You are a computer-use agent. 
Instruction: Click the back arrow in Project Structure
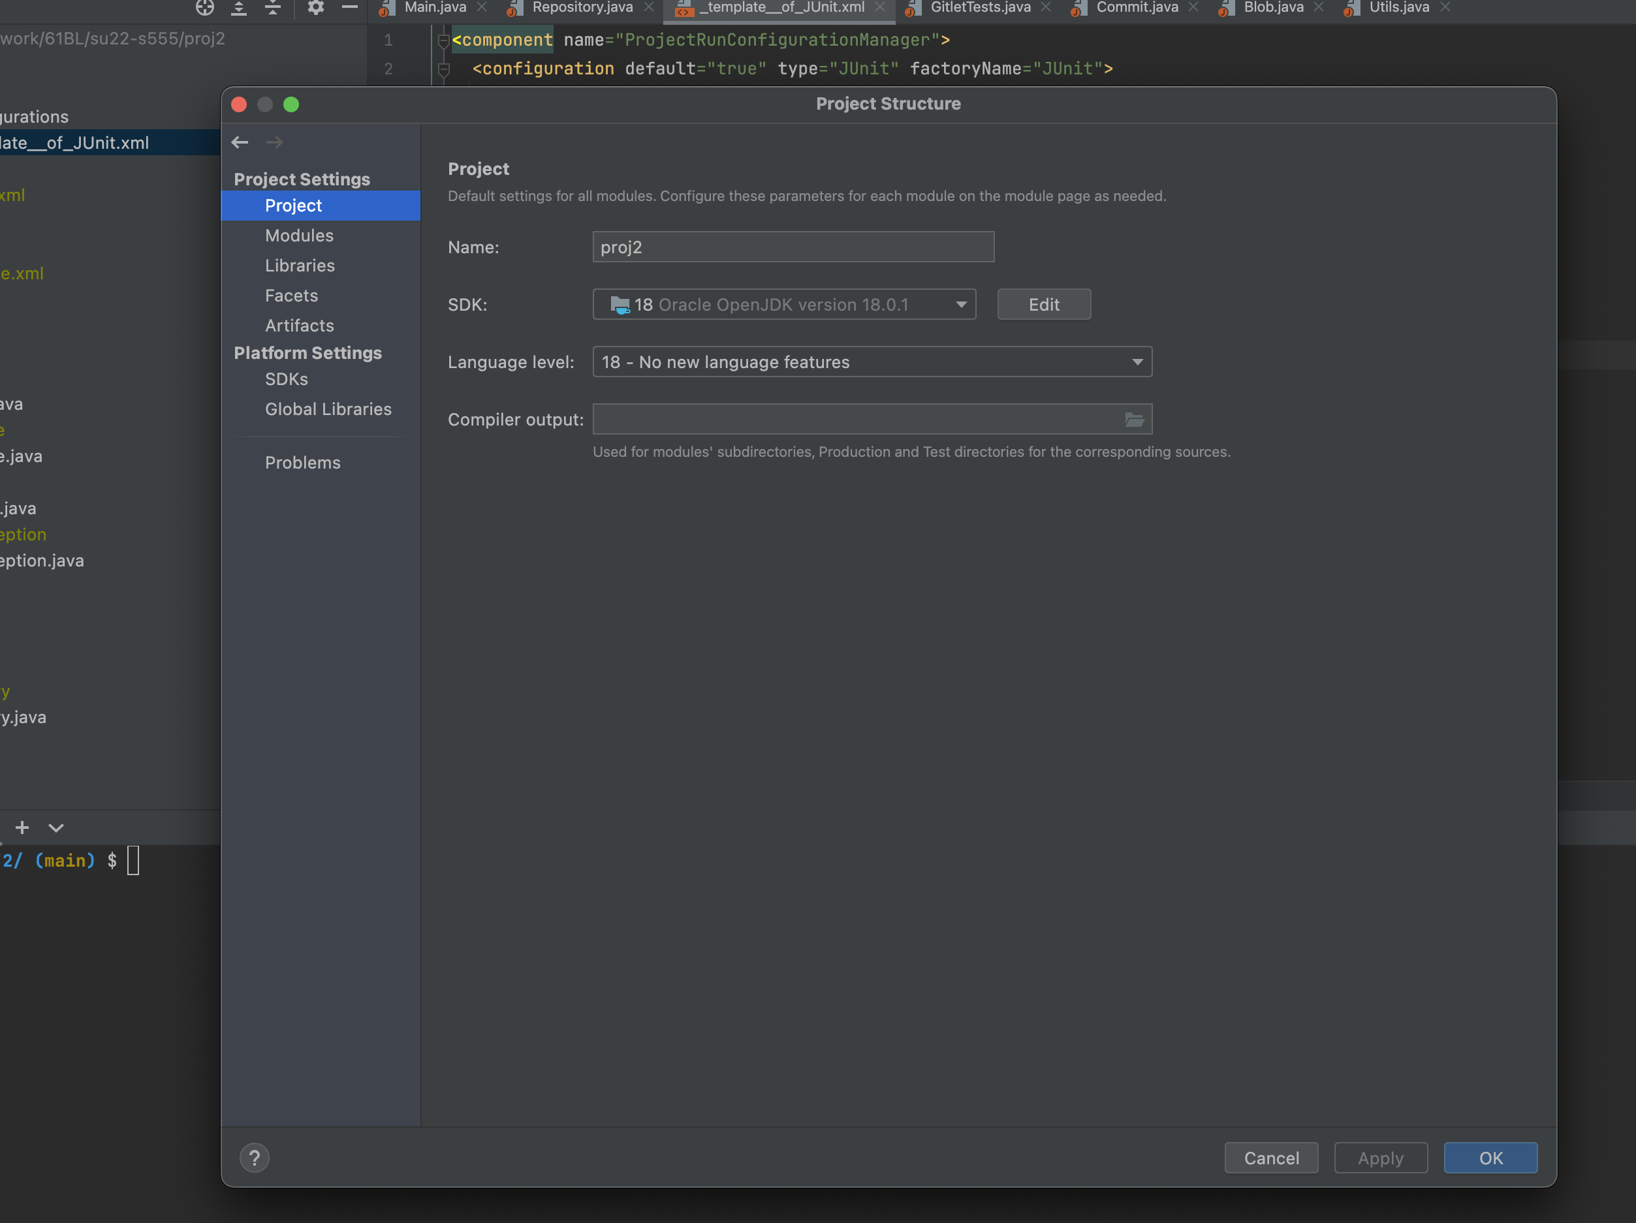[x=240, y=142]
